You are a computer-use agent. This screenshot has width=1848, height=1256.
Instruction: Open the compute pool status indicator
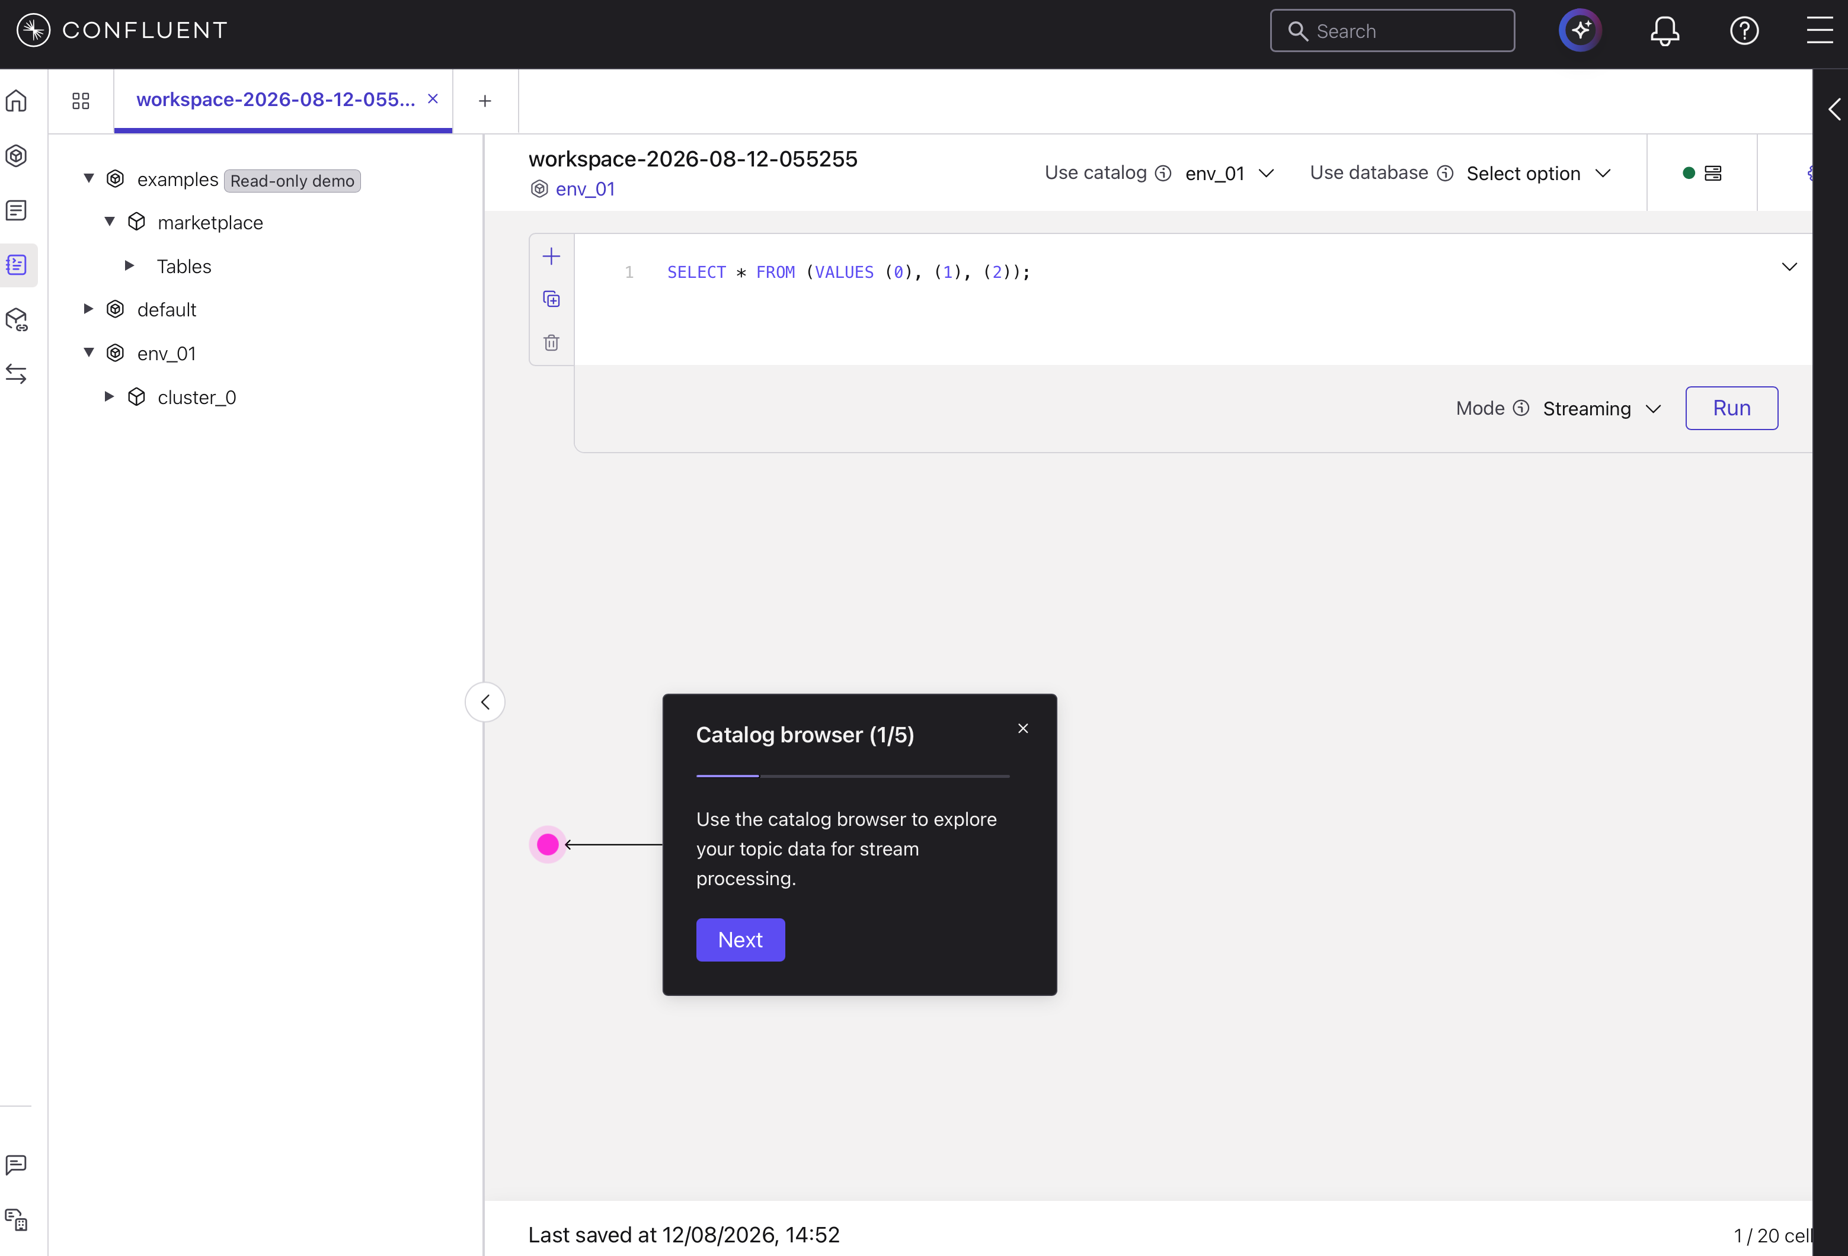tap(1702, 174)
